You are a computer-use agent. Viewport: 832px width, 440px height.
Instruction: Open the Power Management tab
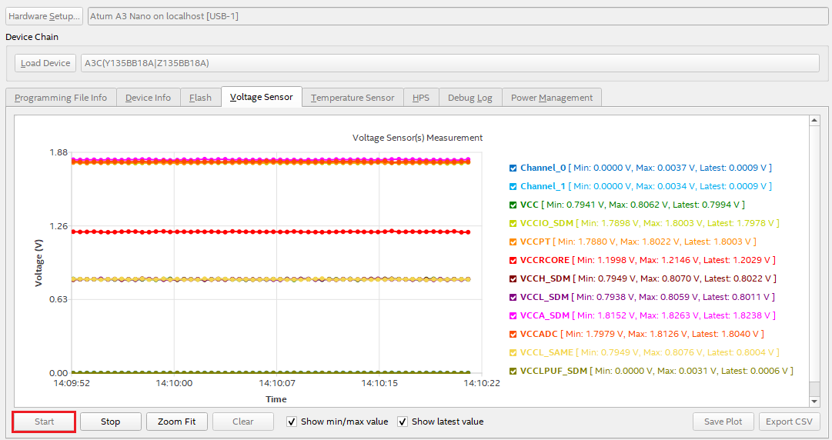pos(551,98)
